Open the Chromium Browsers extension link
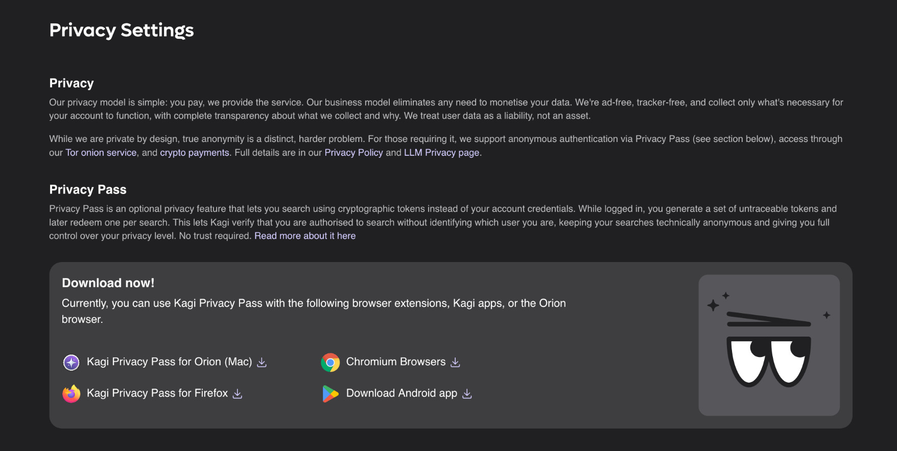 pyautogui.click(x=396, y=362)
